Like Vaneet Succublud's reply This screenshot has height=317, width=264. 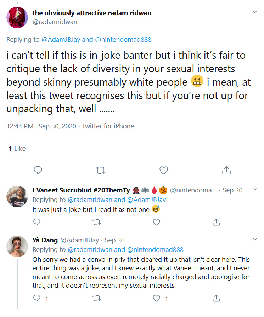pos(156,222)
